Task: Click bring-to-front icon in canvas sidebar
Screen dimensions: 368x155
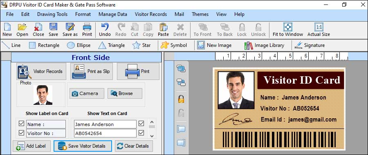Action: tap(181, 69)
